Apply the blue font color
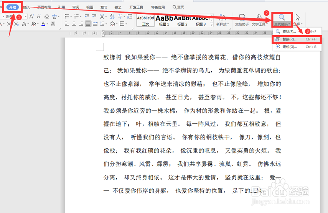The image size is (328, 213). pos(43,24)
